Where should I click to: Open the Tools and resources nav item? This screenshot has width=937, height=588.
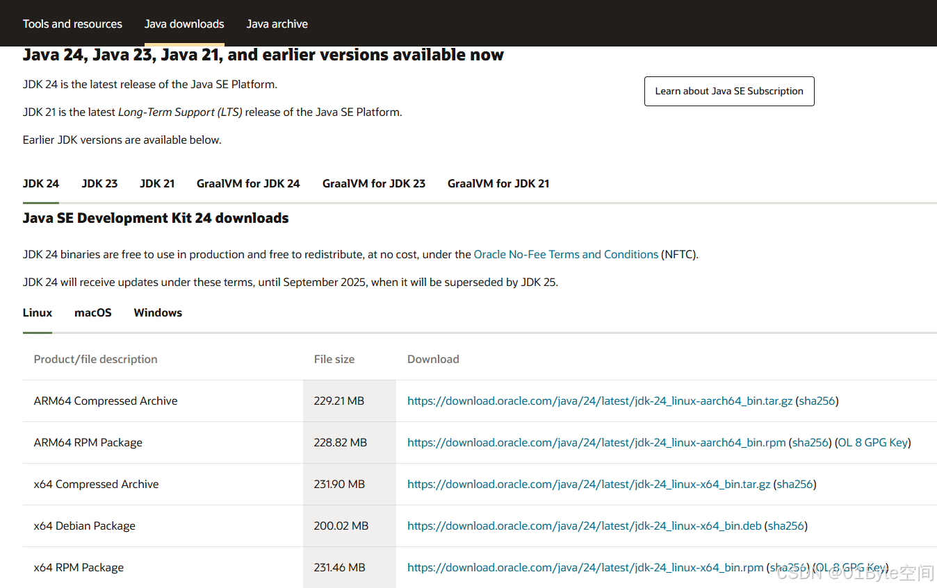72,24
